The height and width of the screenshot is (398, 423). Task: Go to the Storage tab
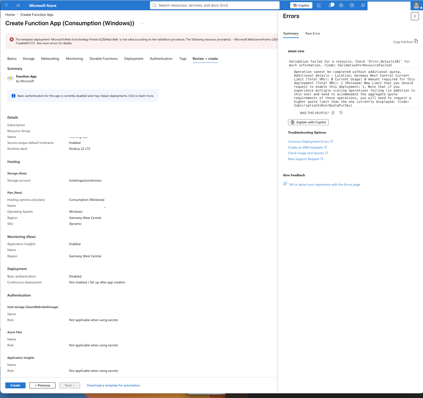point(29,59)
